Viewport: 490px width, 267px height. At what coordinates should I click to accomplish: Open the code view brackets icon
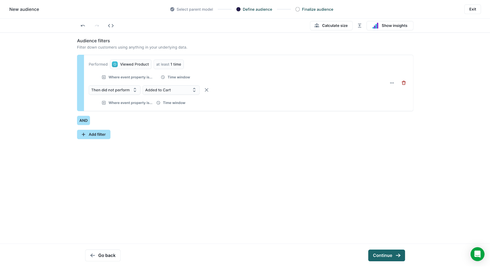pyautogui.click(x=111, y=26)
